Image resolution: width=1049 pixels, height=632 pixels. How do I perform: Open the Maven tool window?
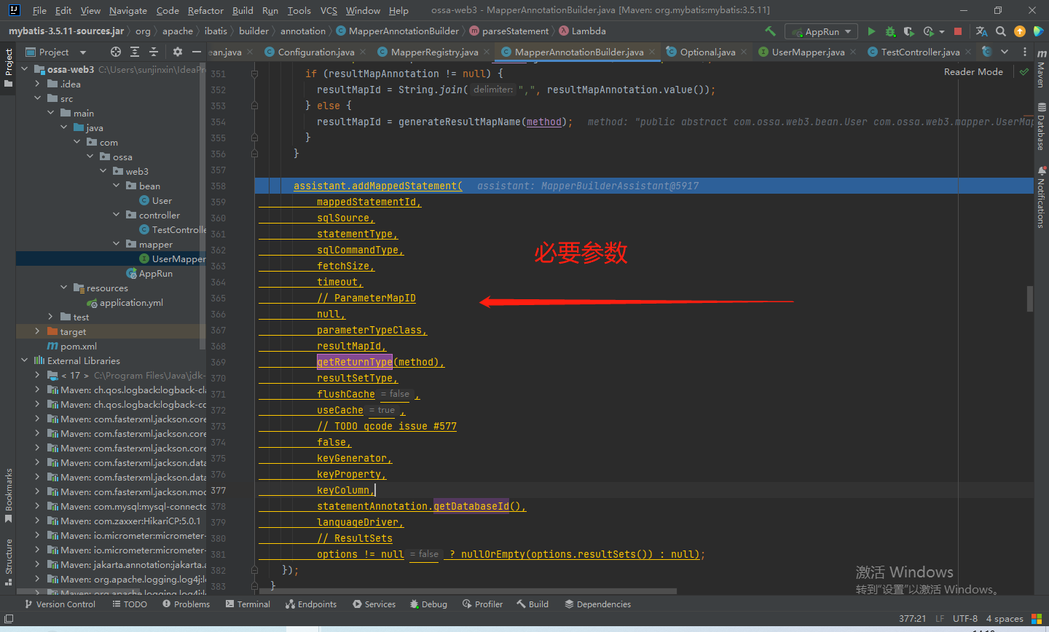point(1042,70)
